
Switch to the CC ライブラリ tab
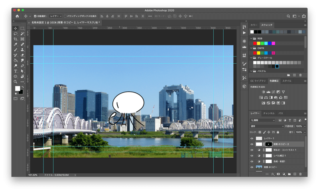[x=258, y=81]
